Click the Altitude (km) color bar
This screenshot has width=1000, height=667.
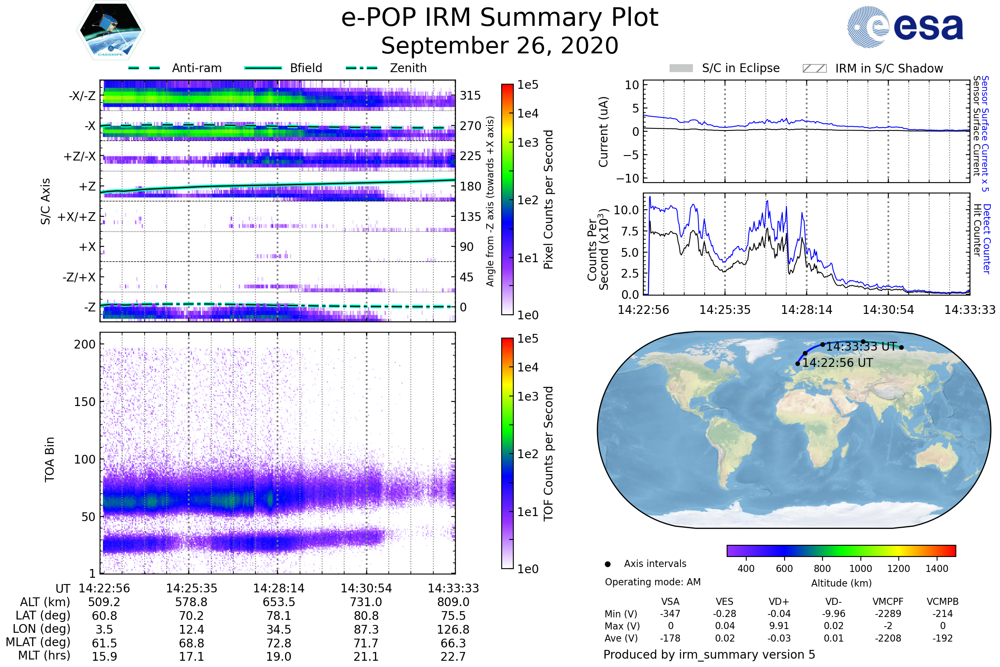pyautogui.click(x=841, y=550)
